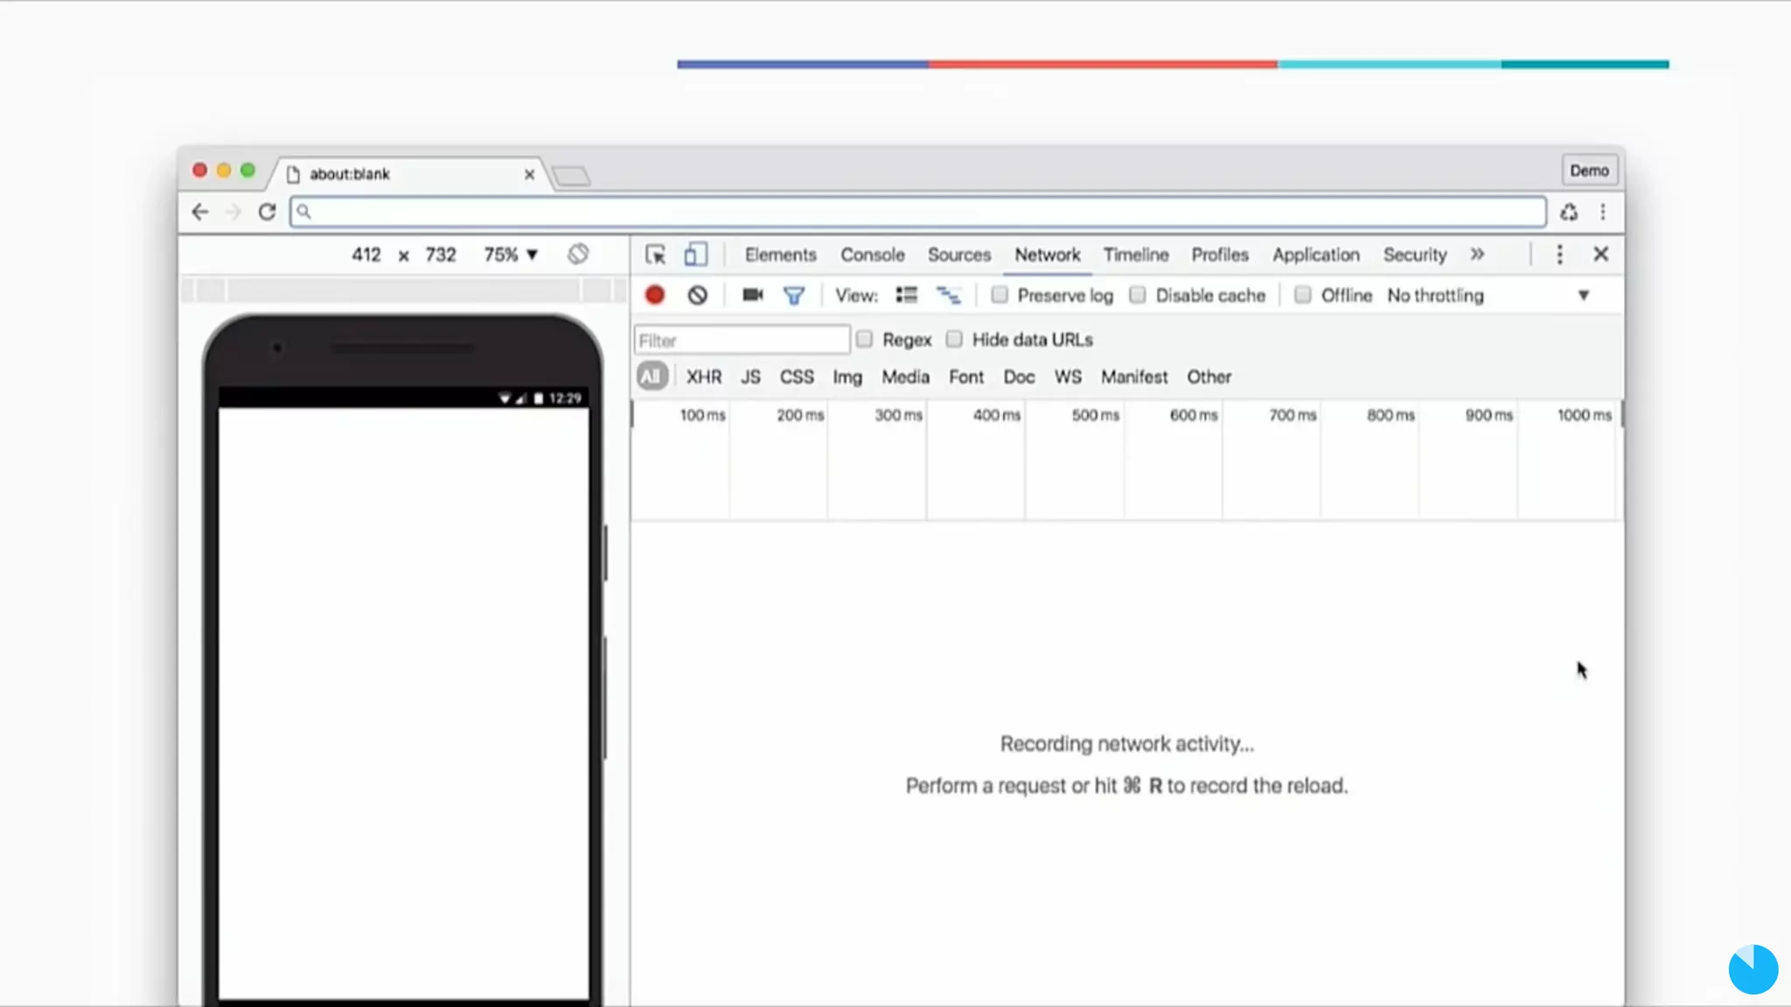Click the rotate device orientation icon
Viewport: 1791px width, 1007px height.
click(578, 254)
